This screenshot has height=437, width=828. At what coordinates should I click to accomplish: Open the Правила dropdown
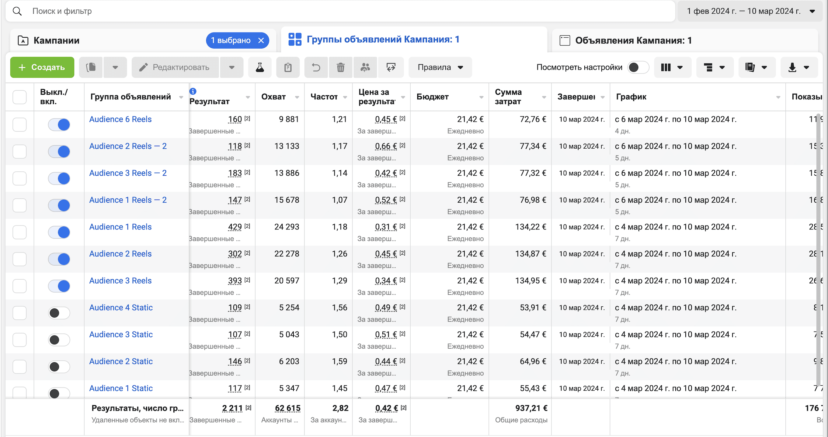[440, 67]
